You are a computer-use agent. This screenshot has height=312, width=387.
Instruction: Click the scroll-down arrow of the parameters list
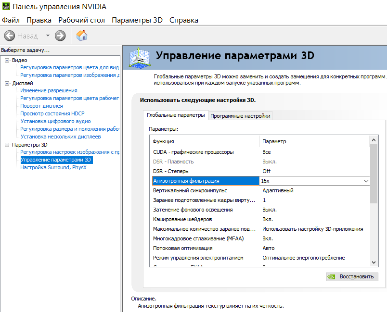[x=373, y=262]
